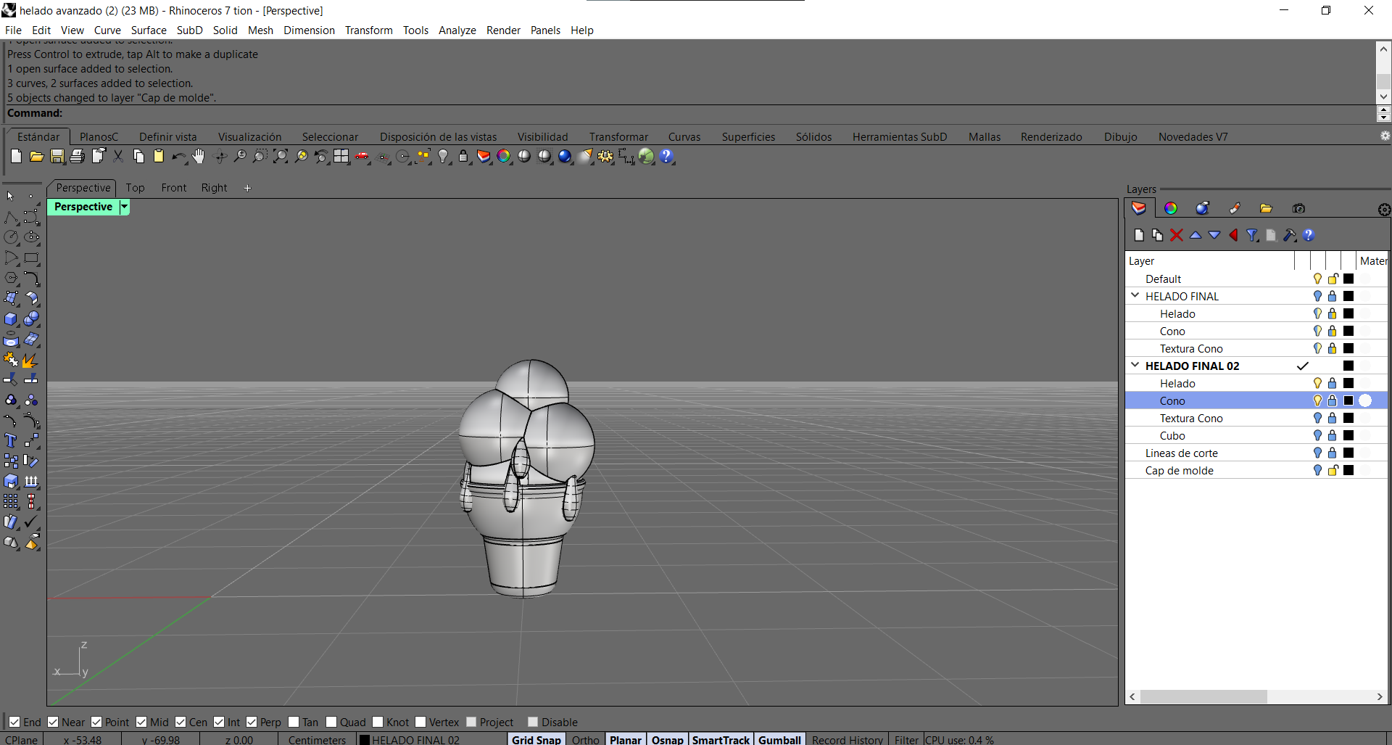
Task: Open the Edit Layers icon in toolbar
Action: point(484,156)
